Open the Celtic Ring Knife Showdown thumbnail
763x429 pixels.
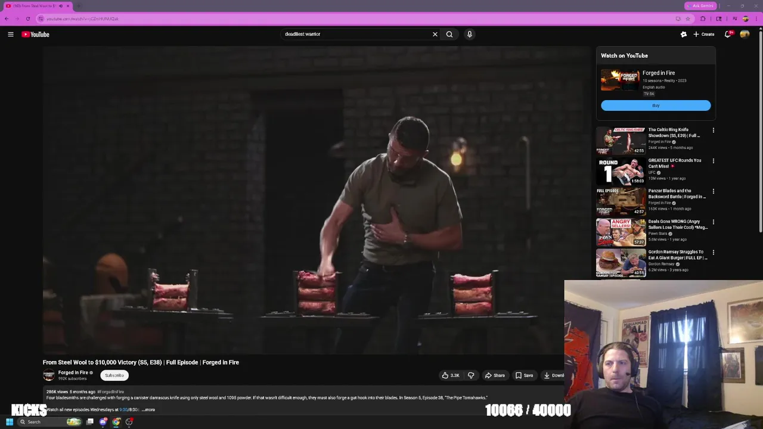tap(621, 140)
